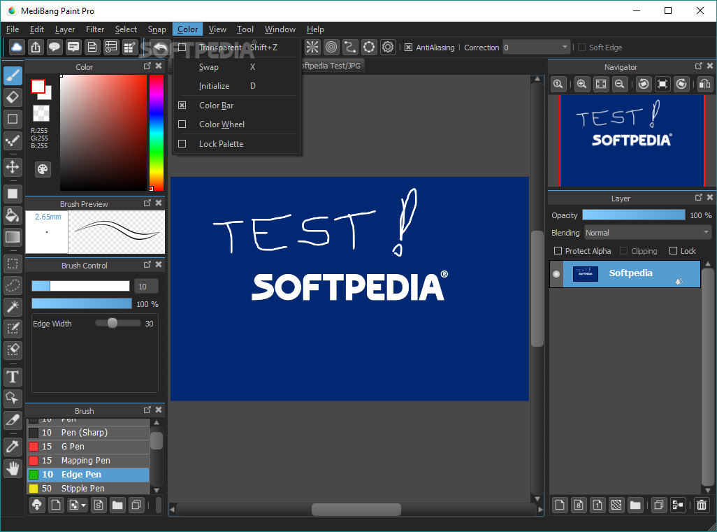
Task: Toggle the Transparent checkbox in Color menu
Action: tap(182, 47)
